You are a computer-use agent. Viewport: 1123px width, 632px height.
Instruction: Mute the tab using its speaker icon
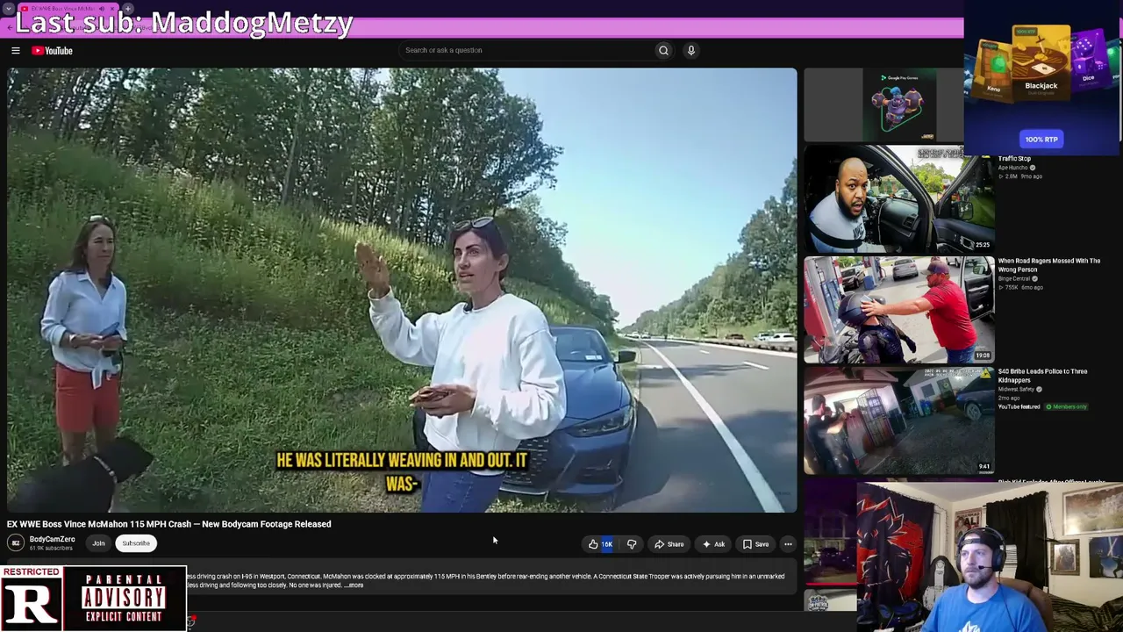103,9
